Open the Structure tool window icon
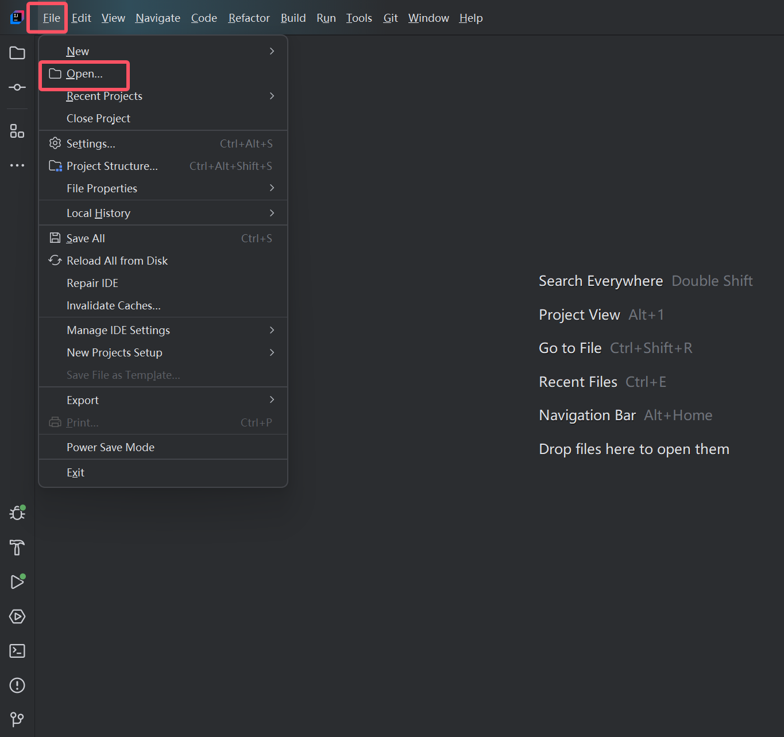784x737 pixels. pyautogui.click(x=17, y=131)
